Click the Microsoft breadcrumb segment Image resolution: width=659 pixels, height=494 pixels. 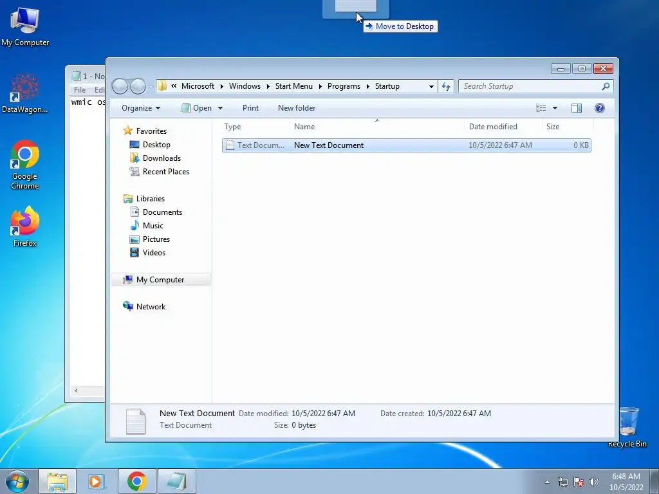tap(198, 86)
